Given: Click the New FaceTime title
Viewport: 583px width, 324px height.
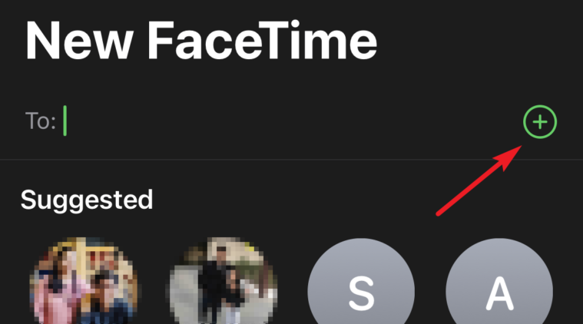Looking at the screenshot, I should [x=201, y=40].
